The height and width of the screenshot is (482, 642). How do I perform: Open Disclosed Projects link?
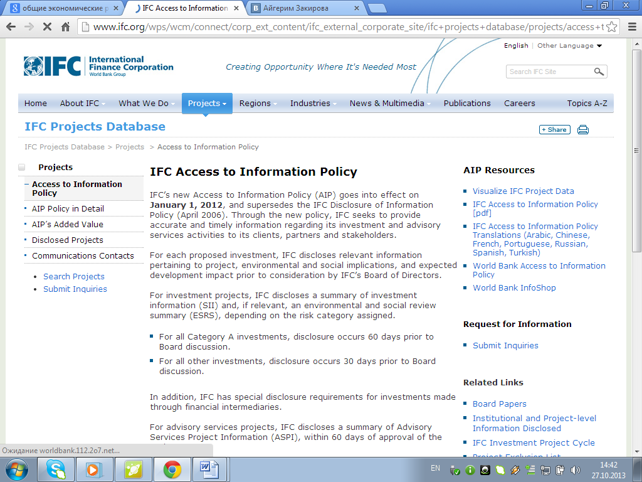click(68, 240)
